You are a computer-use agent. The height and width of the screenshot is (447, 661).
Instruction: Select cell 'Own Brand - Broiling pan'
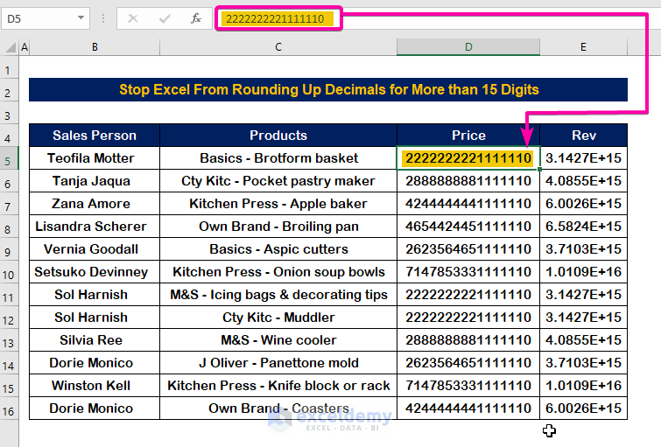pyautogui.click(x=278, y=227)
